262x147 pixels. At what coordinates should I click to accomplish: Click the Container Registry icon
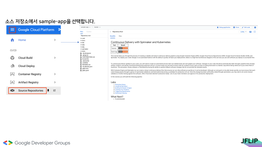[x=12, y=74]
